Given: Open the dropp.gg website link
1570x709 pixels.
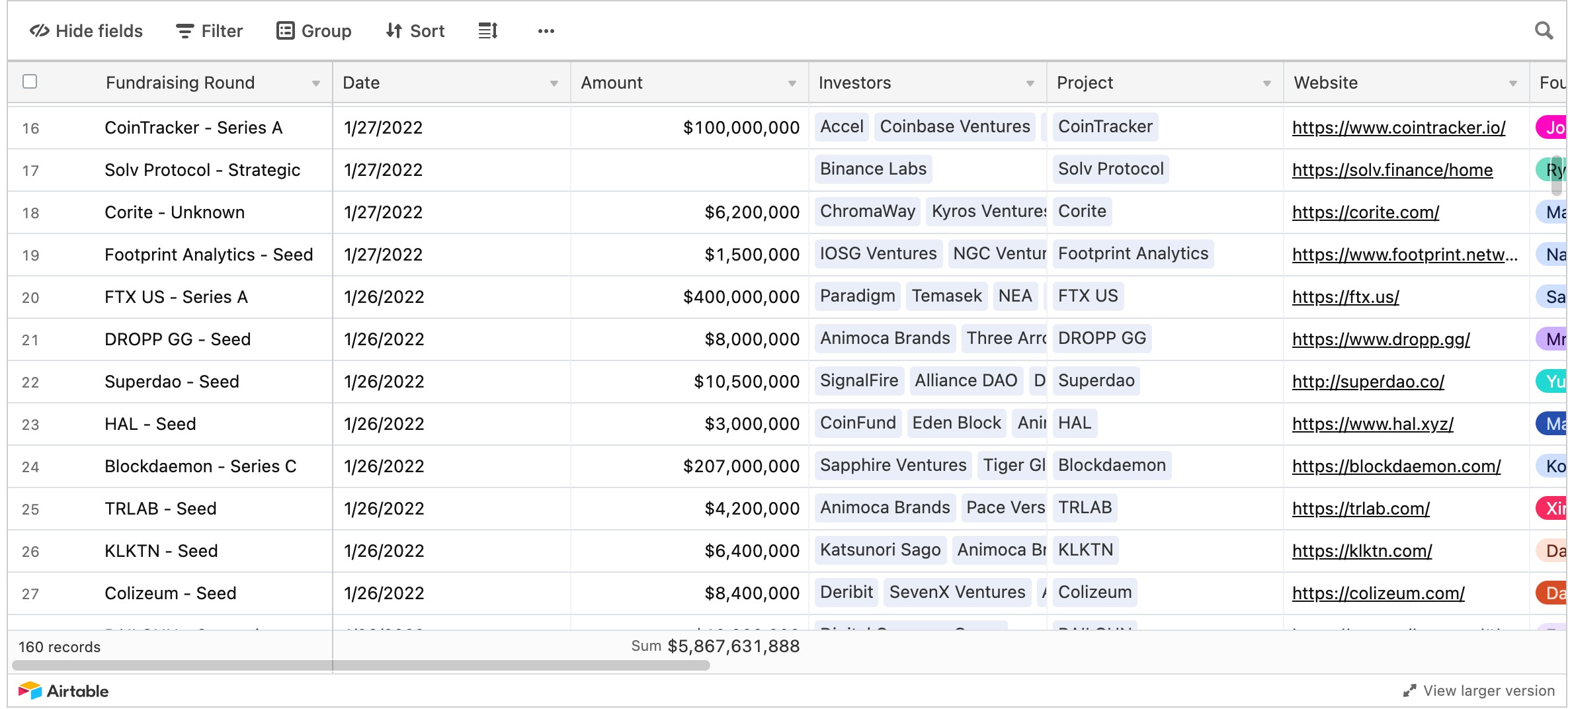Looking at the screenshot, I should point(1381,339).
